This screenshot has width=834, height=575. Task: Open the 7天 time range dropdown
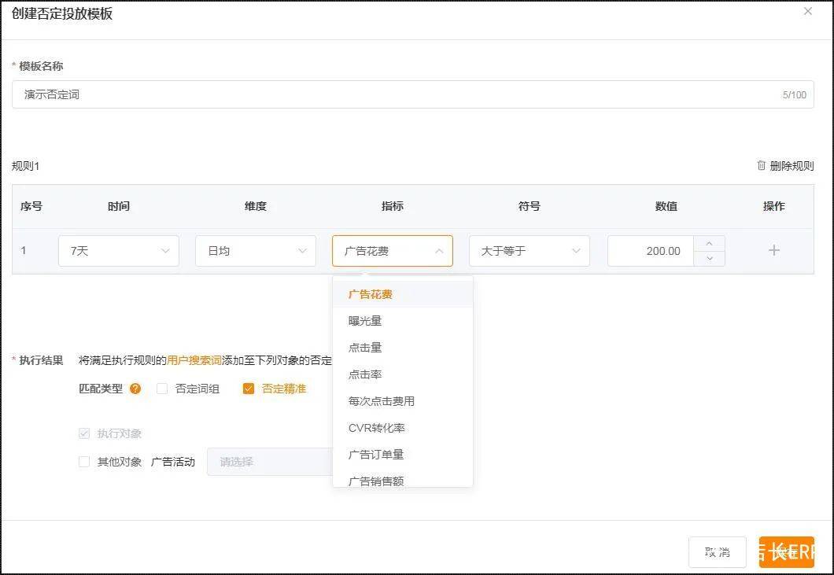click(x=118, y=250)
